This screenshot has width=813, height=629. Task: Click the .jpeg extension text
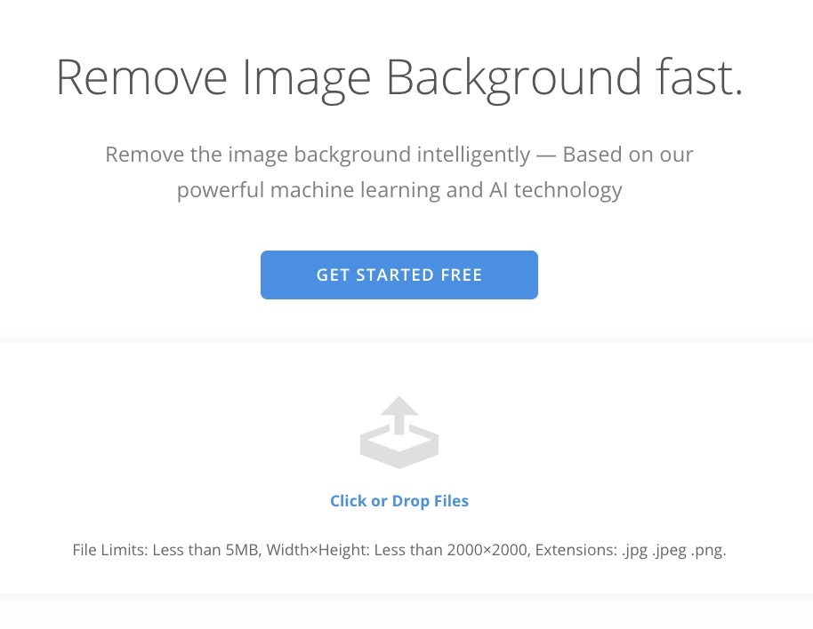click(x=670, y=550)
